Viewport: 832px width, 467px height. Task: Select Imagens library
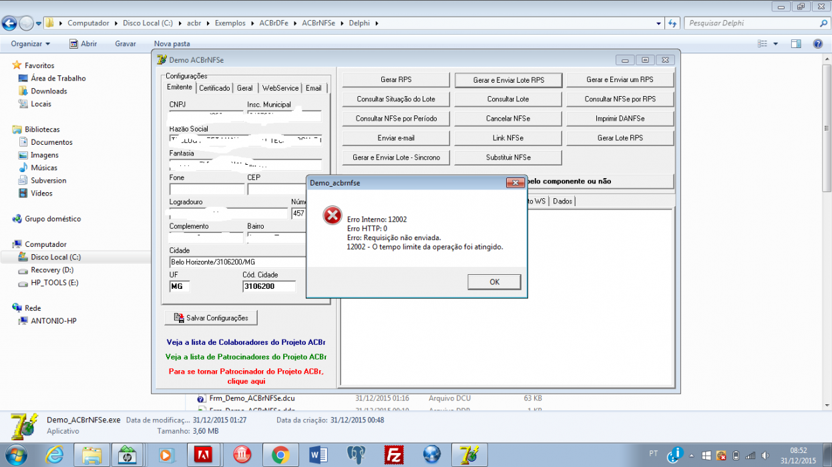coord(45,155)
